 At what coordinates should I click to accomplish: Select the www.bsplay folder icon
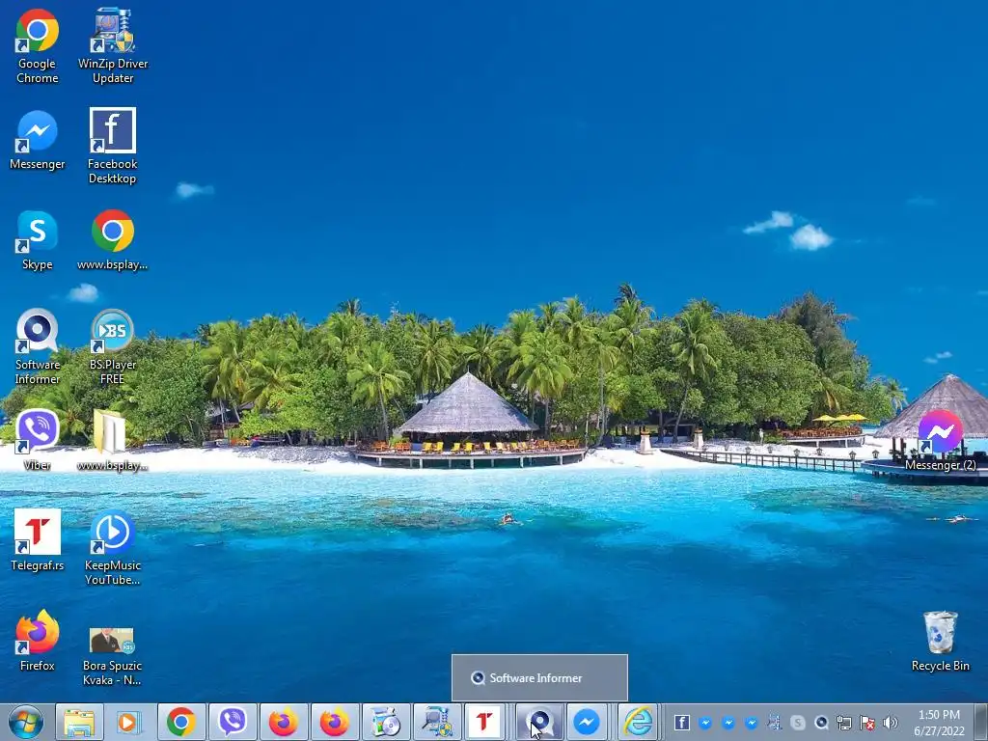point(113,440)
